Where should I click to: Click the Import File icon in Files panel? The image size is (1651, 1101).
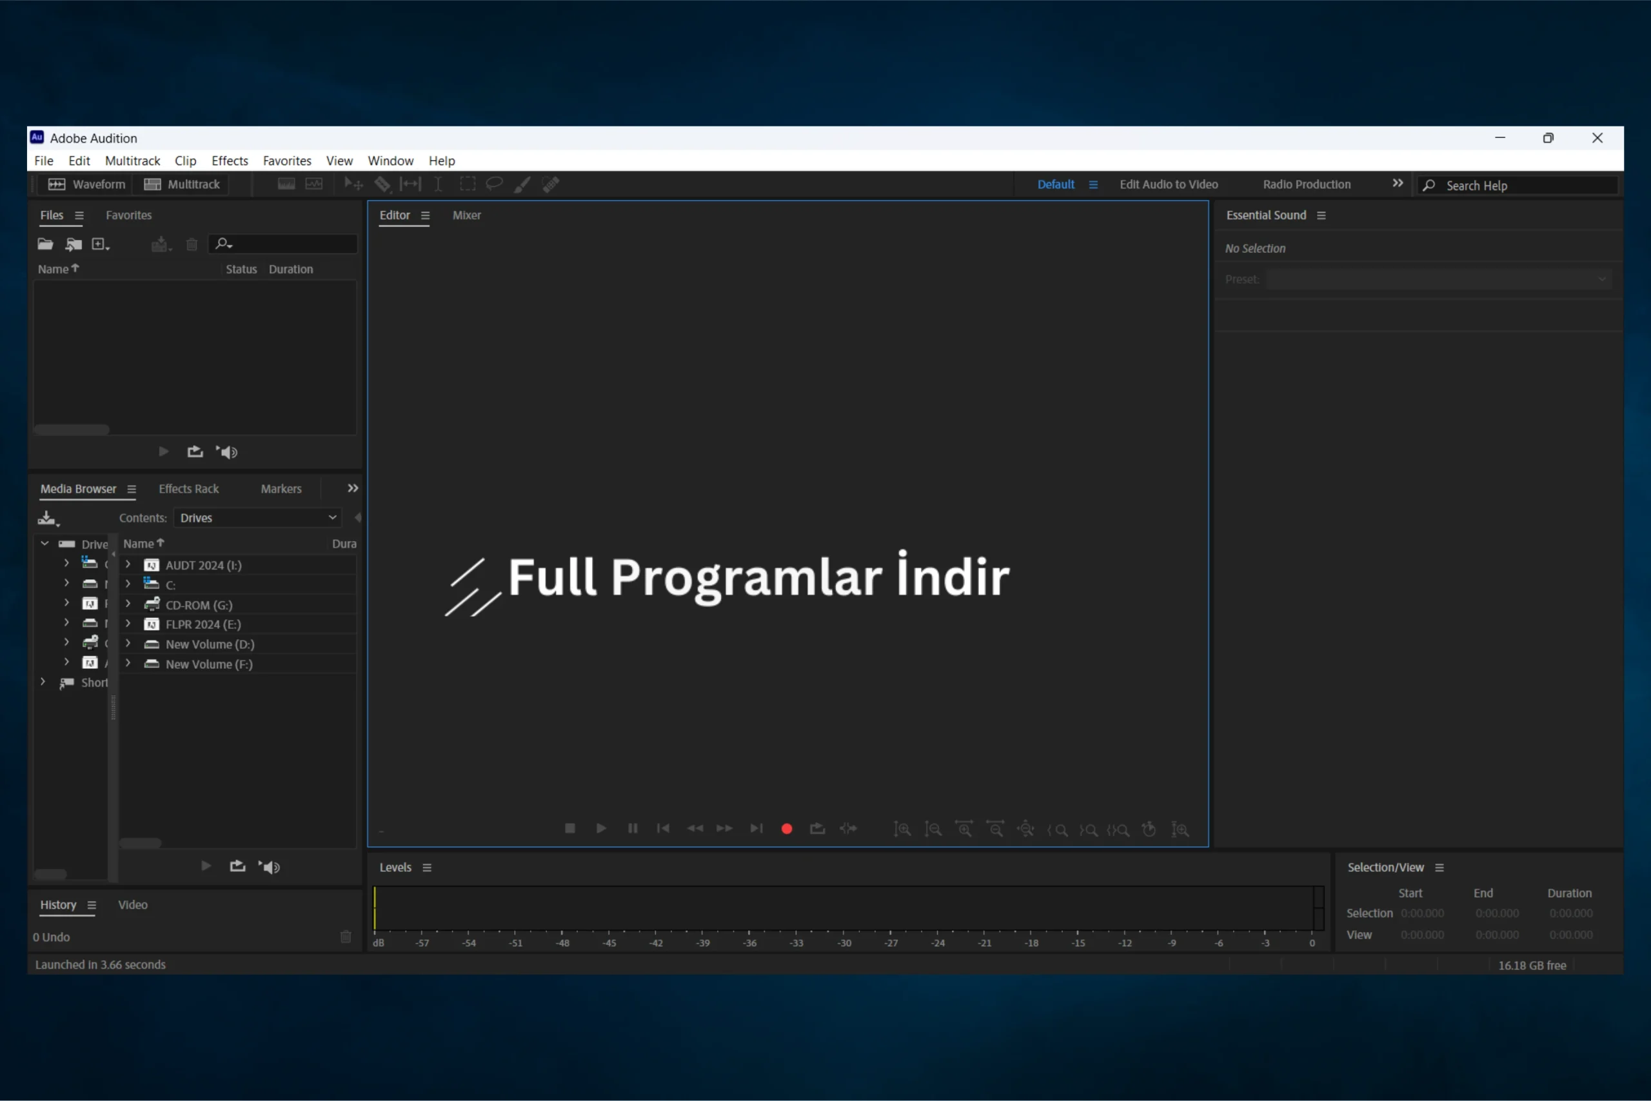[74, 244]
